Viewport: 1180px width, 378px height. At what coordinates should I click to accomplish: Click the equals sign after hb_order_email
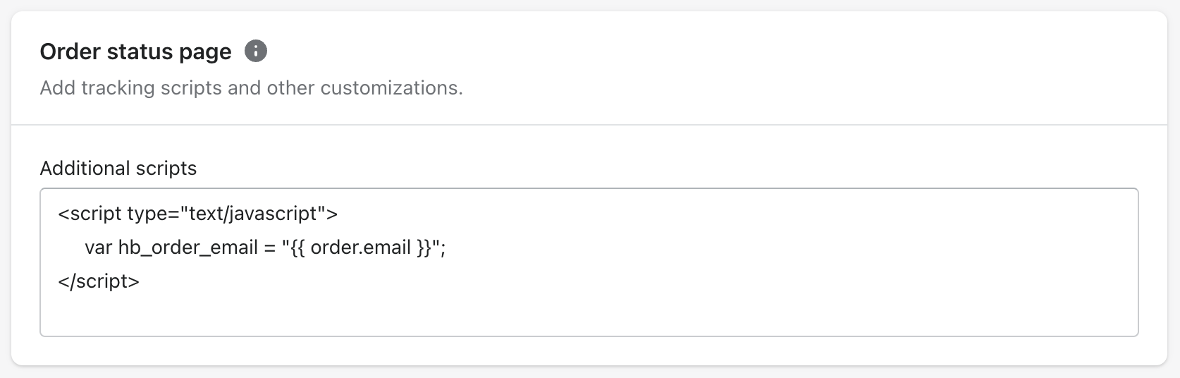point(269,248)
